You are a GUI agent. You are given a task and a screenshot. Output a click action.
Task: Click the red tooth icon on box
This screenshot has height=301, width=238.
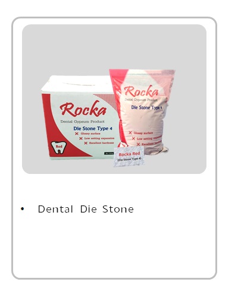click(x=58, y=147)
